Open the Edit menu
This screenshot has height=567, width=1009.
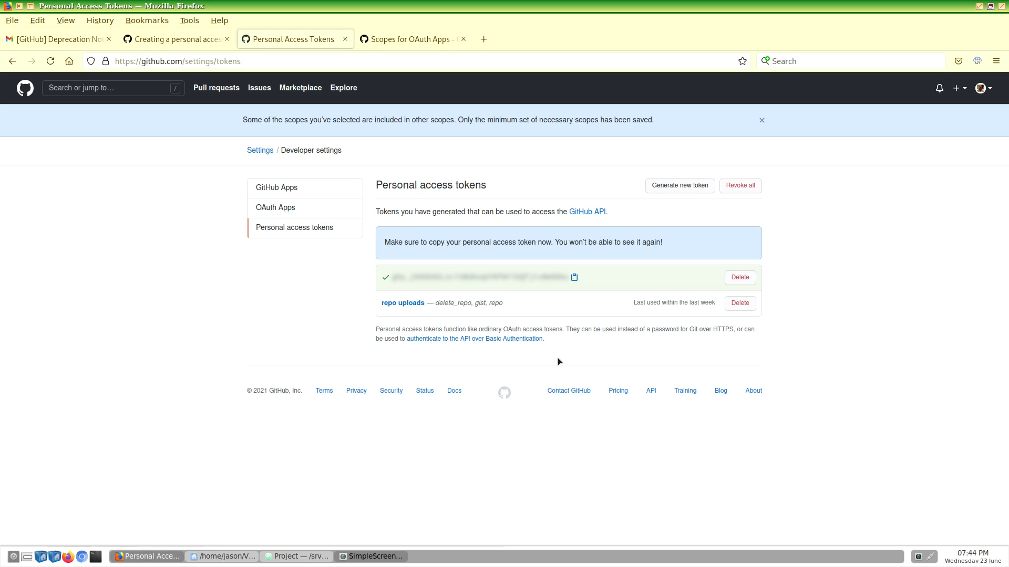point(37,20)
